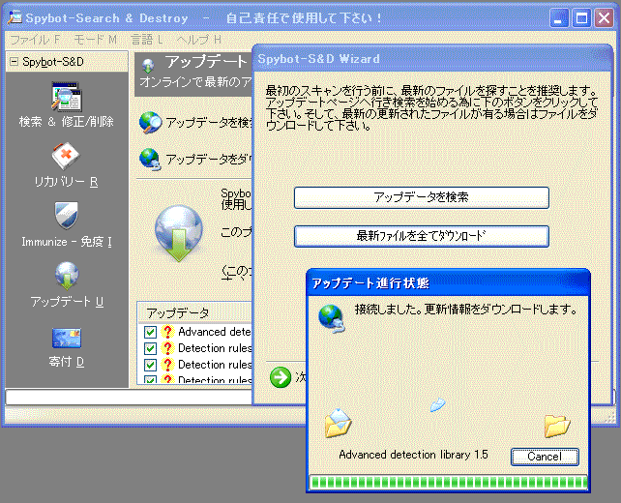
Task: Click the リカバリー R sidebar label
Action: coord(66,182)
